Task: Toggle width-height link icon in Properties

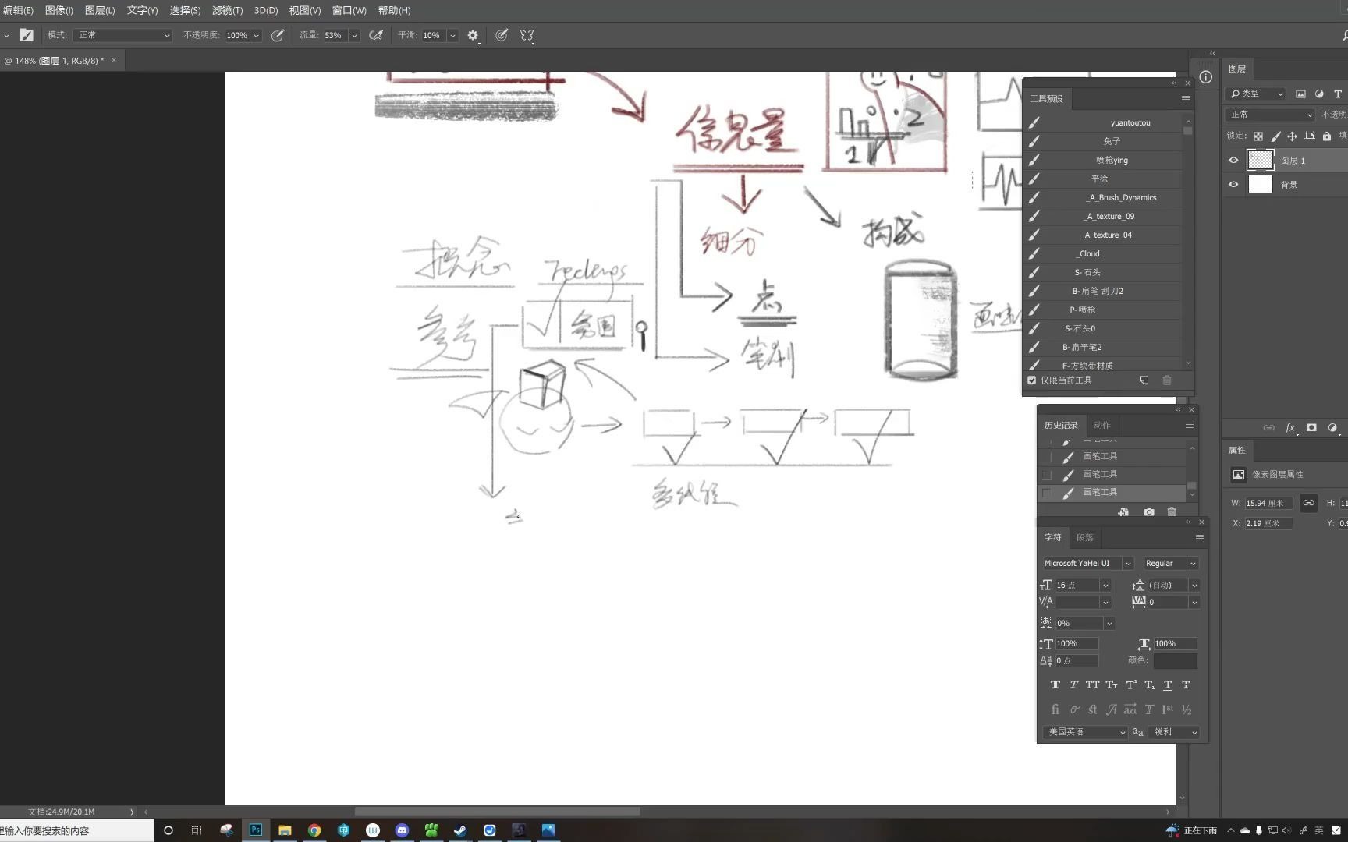Action: 1308,503
